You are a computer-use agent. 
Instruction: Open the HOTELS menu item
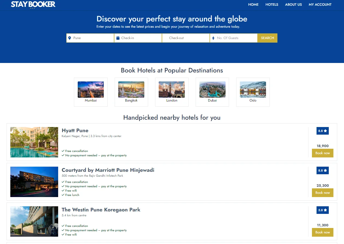272,4
